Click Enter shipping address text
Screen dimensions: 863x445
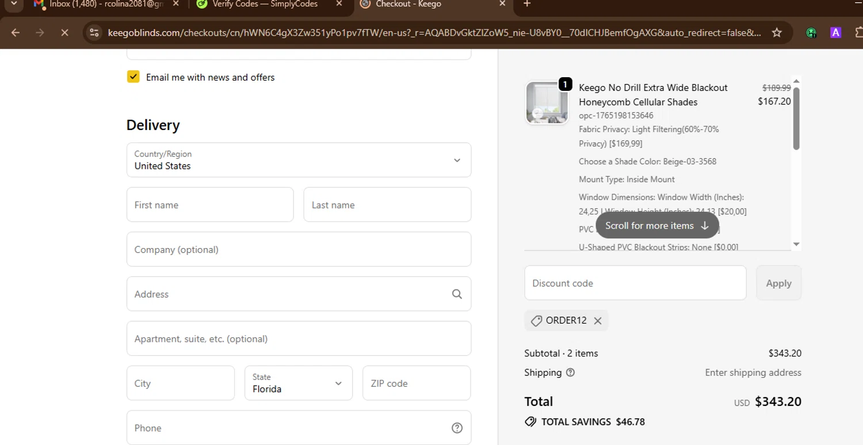tap(753, 372)
